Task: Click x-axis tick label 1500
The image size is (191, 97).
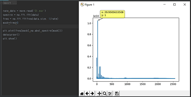Action: click(x=143, y=84)
